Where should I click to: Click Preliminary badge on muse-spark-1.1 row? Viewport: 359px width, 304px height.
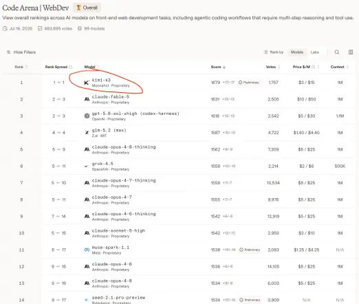tap(250, 250)
